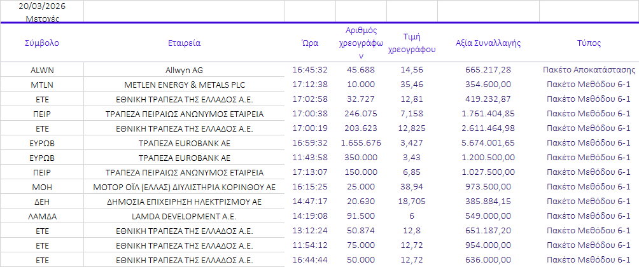This screenshot has height=267, width=639.
Task: Select the quantity cell 45.688
Action: pyautogui.click(x=361, y=69)
